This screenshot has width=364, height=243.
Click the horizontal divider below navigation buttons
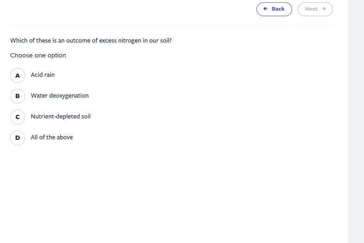point(172,25)
